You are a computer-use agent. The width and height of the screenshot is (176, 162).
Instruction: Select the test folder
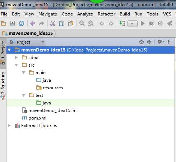click(36, 95)
